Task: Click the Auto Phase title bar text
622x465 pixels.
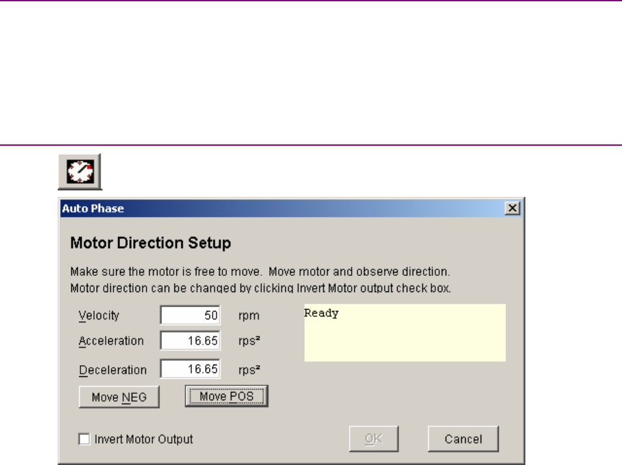Action: (x=93, y=209)
